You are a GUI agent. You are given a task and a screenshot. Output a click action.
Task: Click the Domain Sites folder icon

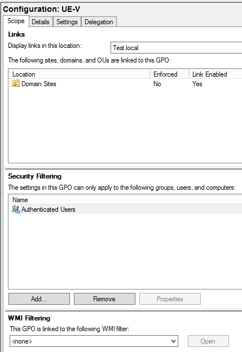coord(16,84)
